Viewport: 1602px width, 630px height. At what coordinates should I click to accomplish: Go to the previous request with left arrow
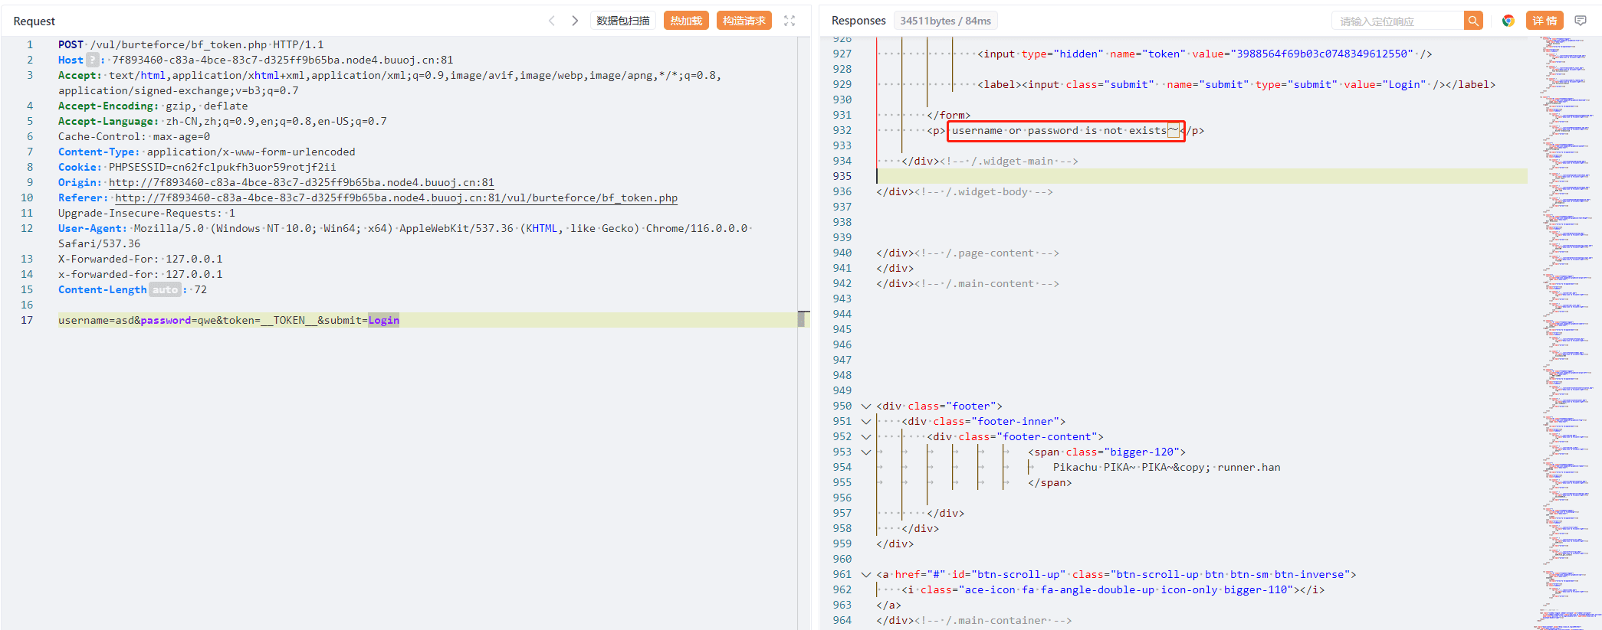(551, 21)
